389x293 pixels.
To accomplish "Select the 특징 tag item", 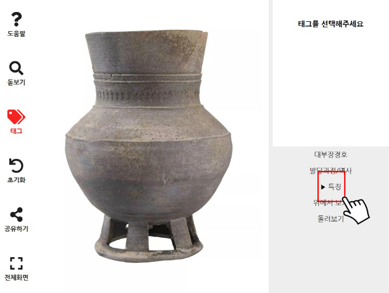I will [x=335, y=187].
